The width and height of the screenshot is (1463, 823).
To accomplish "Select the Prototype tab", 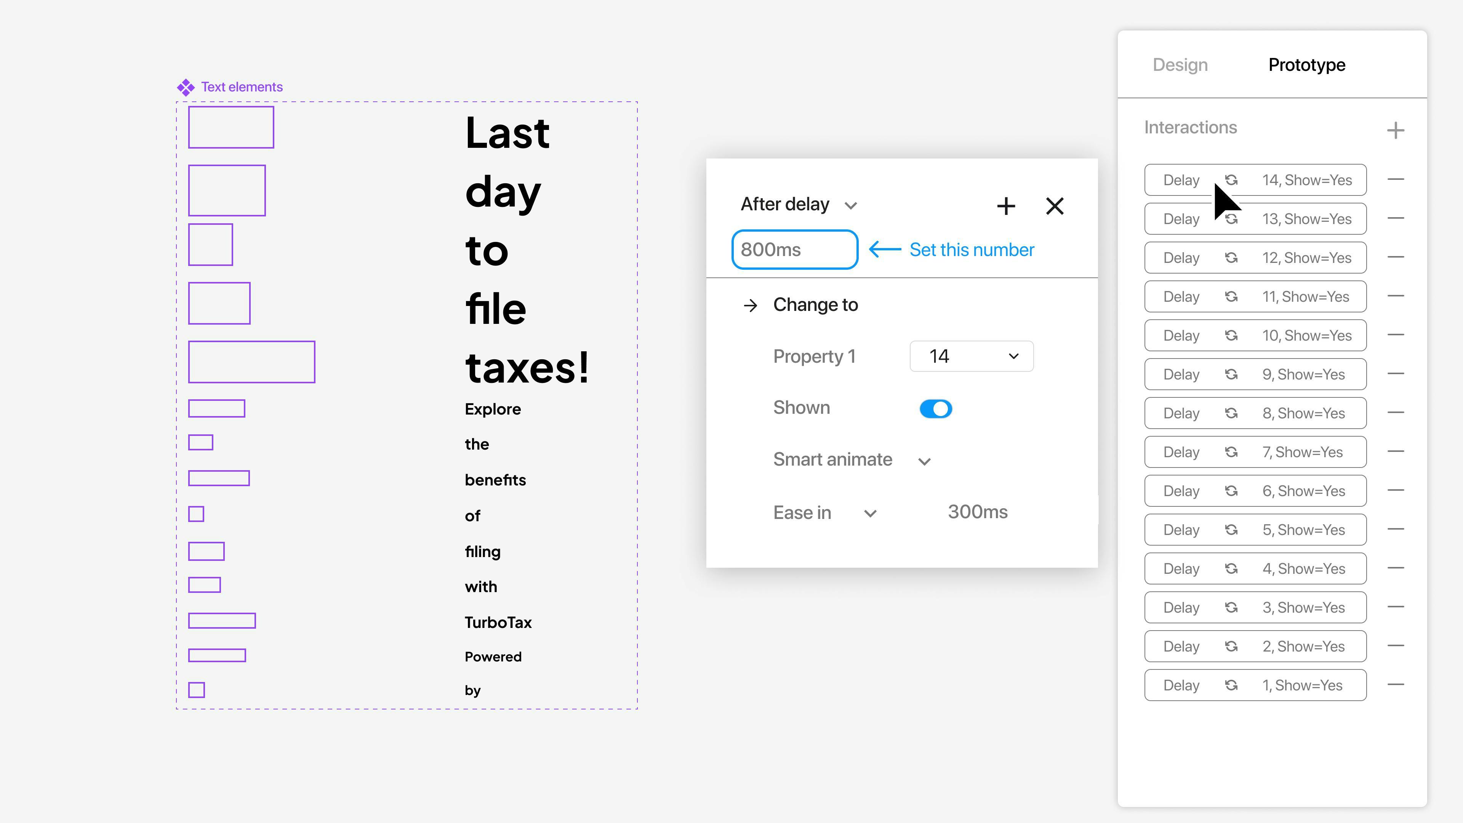I will pyautogui.click(x=1306, y=65).
